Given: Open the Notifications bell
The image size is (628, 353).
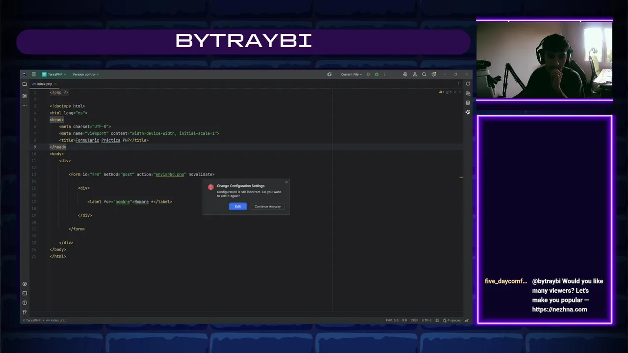Looking at the screenshot, I should point(468,84).
